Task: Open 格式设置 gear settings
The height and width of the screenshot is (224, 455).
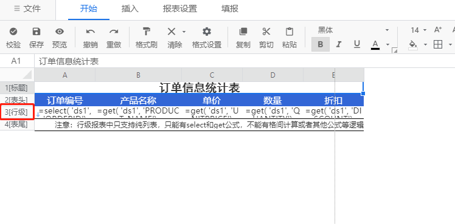Action: click(207, 31)
